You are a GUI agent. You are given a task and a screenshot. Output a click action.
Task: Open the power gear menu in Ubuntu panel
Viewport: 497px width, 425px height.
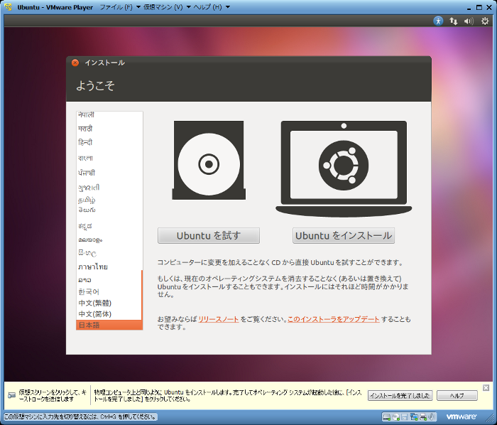485,21
